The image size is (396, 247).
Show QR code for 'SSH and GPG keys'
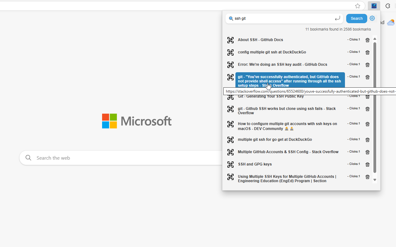tap(230, 165)
